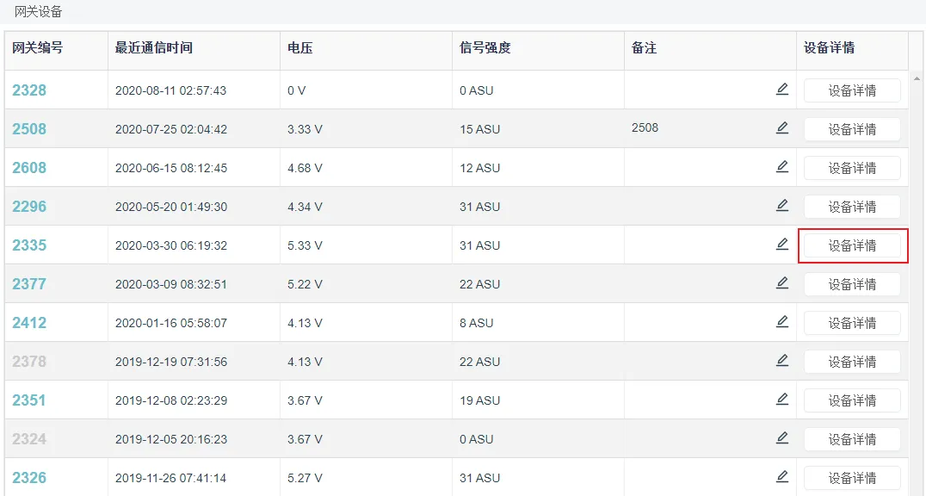
Task: Open device details for gateway 2412
Action: pyautogui.click(x=852, y=323)
